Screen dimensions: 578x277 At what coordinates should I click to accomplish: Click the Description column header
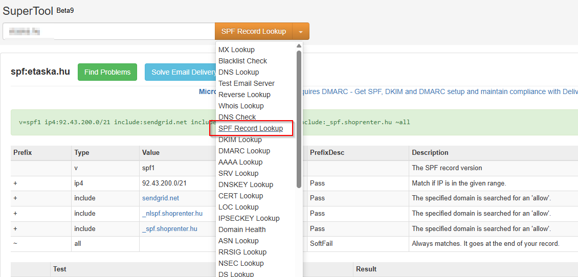430,152
